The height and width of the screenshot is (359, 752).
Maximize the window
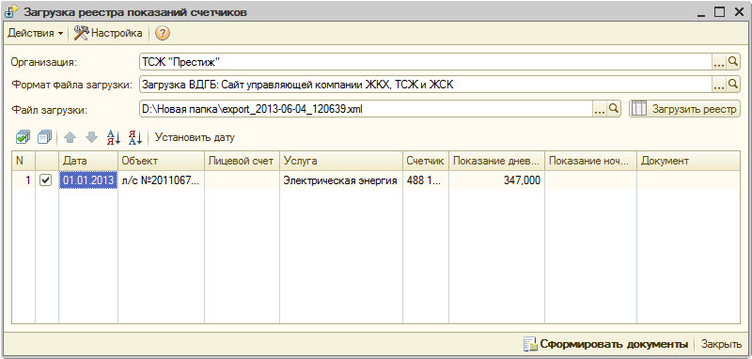(x=719, y=12)
